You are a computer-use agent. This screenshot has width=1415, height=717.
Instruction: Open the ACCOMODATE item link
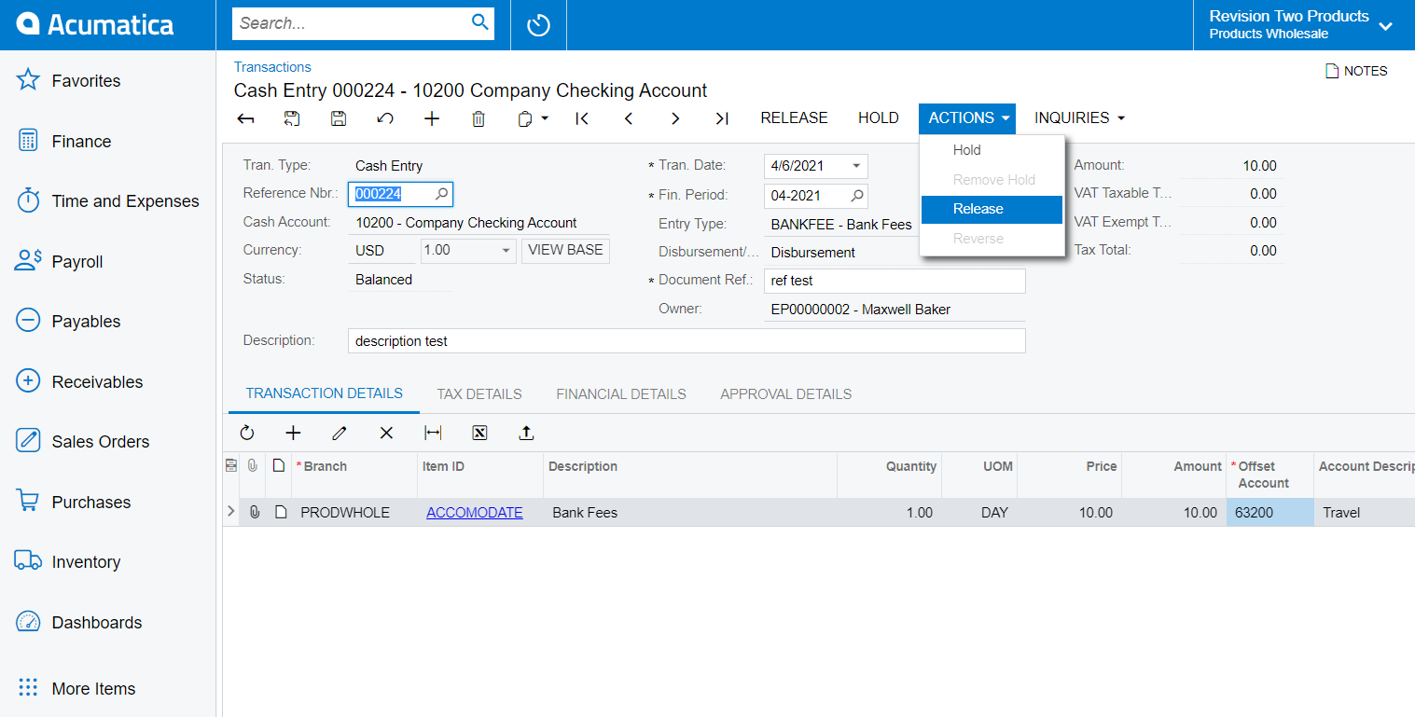pyautogui.click(x=475, y=512)
